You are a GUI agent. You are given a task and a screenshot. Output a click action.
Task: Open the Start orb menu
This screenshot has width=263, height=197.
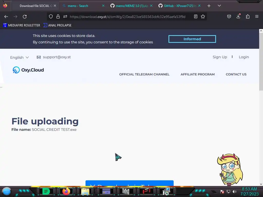tap(7, 191)
